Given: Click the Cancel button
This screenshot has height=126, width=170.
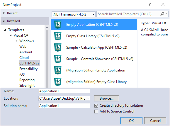Looking at the screenshot, I should [155, 120].
